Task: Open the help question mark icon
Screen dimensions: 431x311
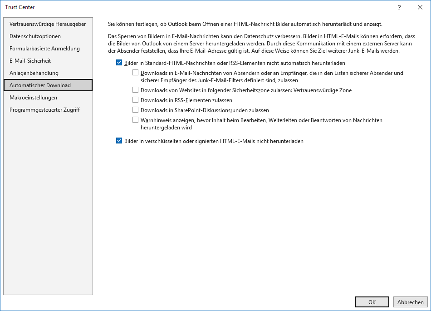Action: [399, 7]
